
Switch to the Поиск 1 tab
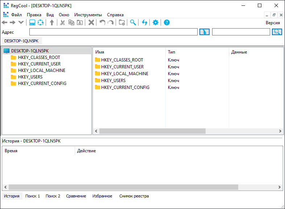pyautogui.click(x=33, y=196)
